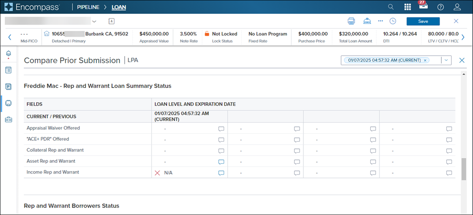Select the LOAN breadcrumb
Image resolution: width=473 pixels, height=215 pixels.
point(119,7)
